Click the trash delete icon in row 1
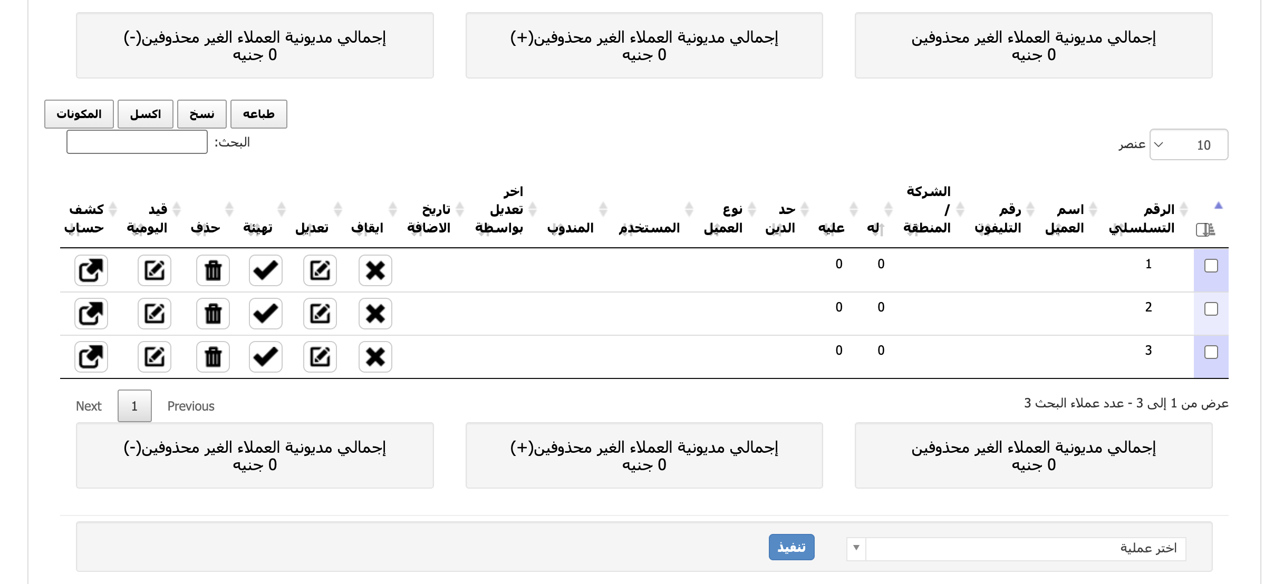This screenshot has height=584, width=1274. coord(213,270)
